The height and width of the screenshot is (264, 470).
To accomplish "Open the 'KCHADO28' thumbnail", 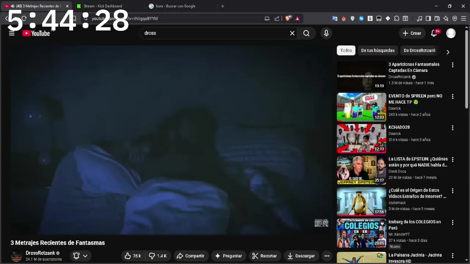I will (361, 138).
